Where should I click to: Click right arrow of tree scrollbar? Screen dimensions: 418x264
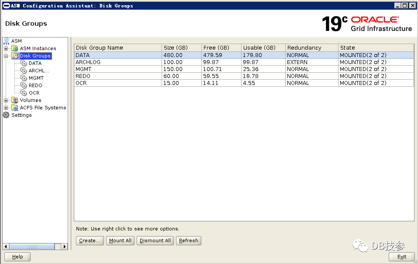click(65, 247)
